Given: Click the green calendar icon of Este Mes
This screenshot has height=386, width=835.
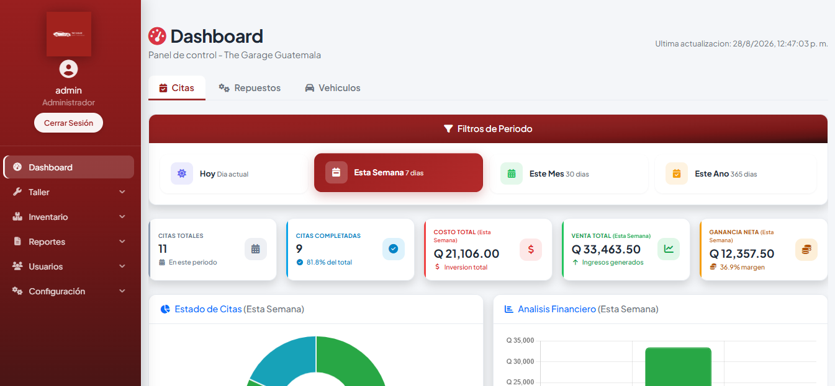Looking at the screenshot, I should [512, 173].
